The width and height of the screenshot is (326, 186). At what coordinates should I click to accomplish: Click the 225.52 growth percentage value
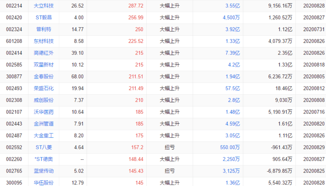click(136, 41)
